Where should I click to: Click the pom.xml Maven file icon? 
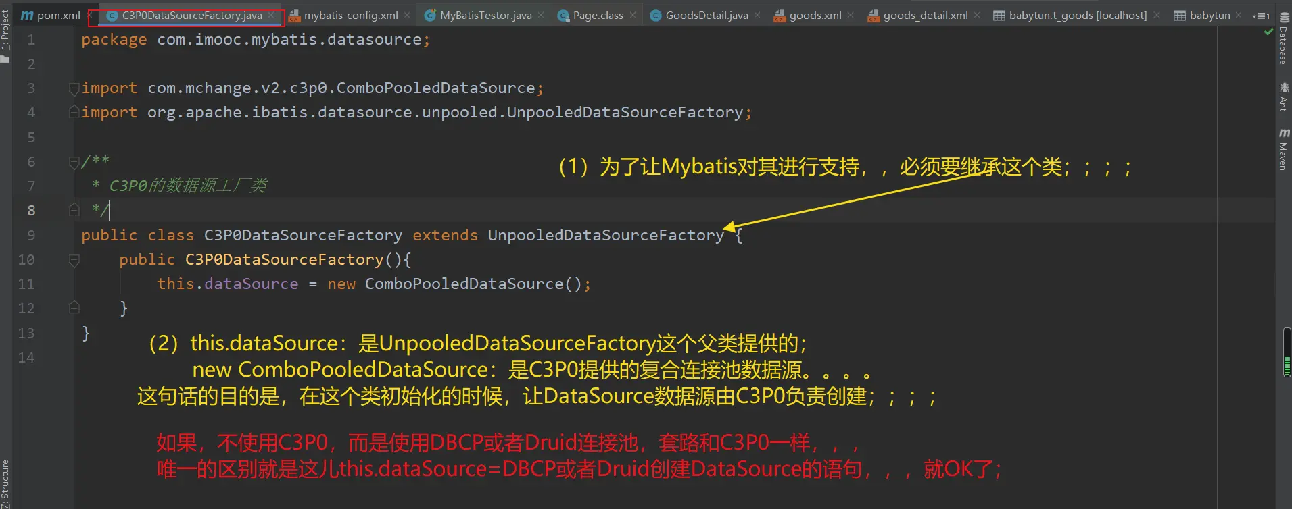pyautogui.click(x=27, y=15)
